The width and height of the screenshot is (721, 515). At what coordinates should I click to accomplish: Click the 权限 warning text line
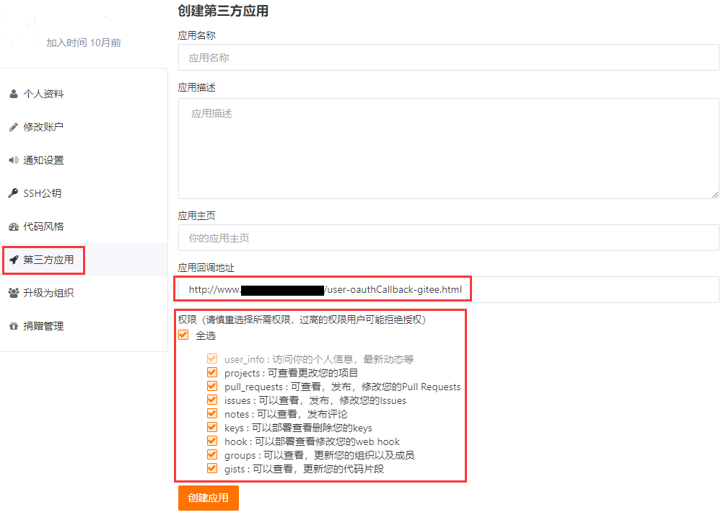[302, 320]
